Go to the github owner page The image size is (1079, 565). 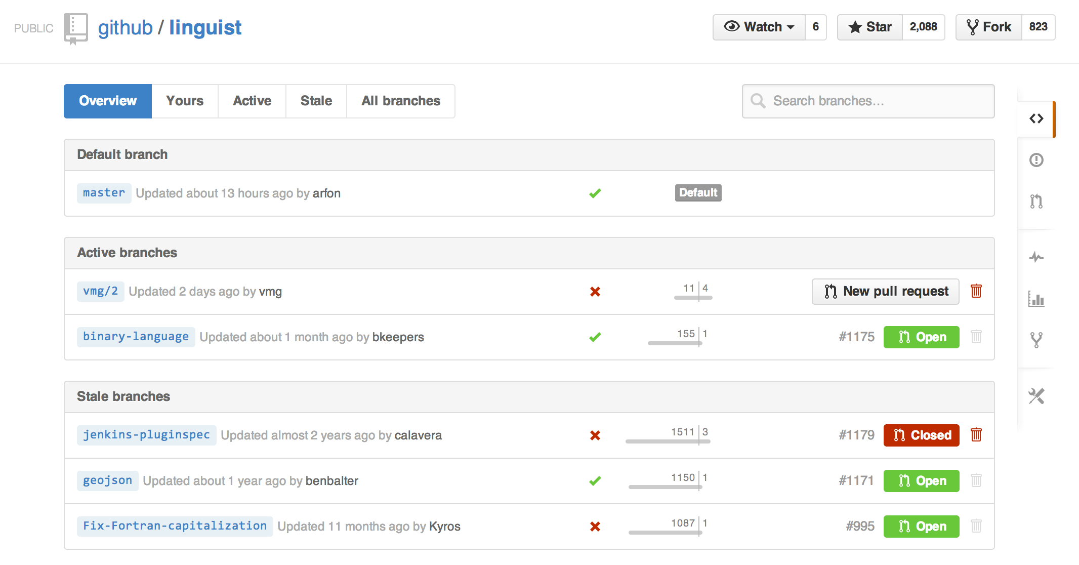click(126, 28)
